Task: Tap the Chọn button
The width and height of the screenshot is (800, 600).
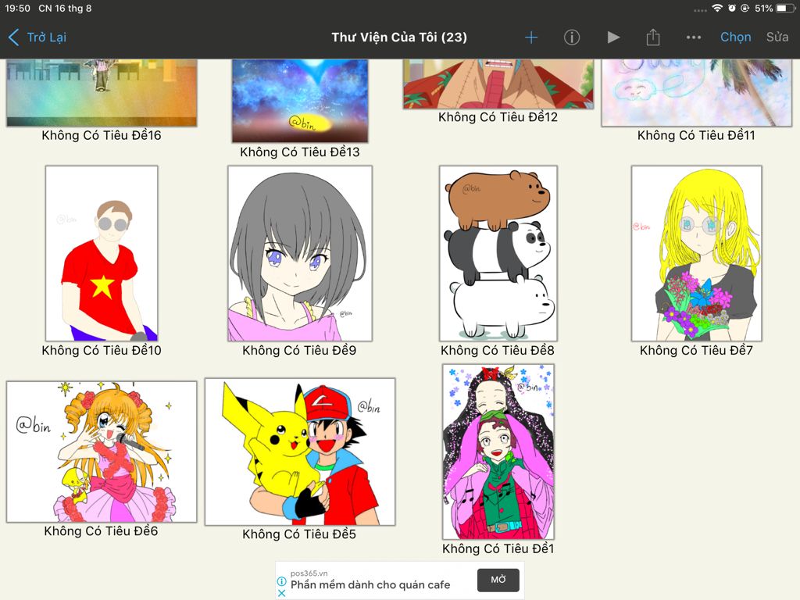Action: [735, 37]
